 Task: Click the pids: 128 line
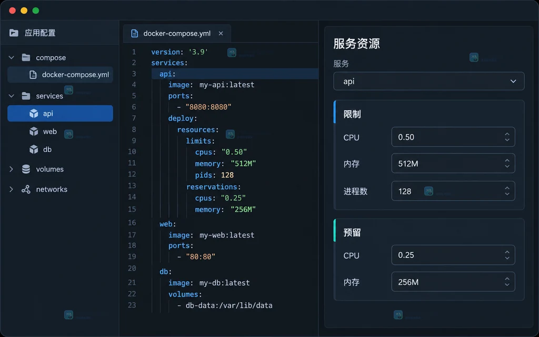coord(214,175)
